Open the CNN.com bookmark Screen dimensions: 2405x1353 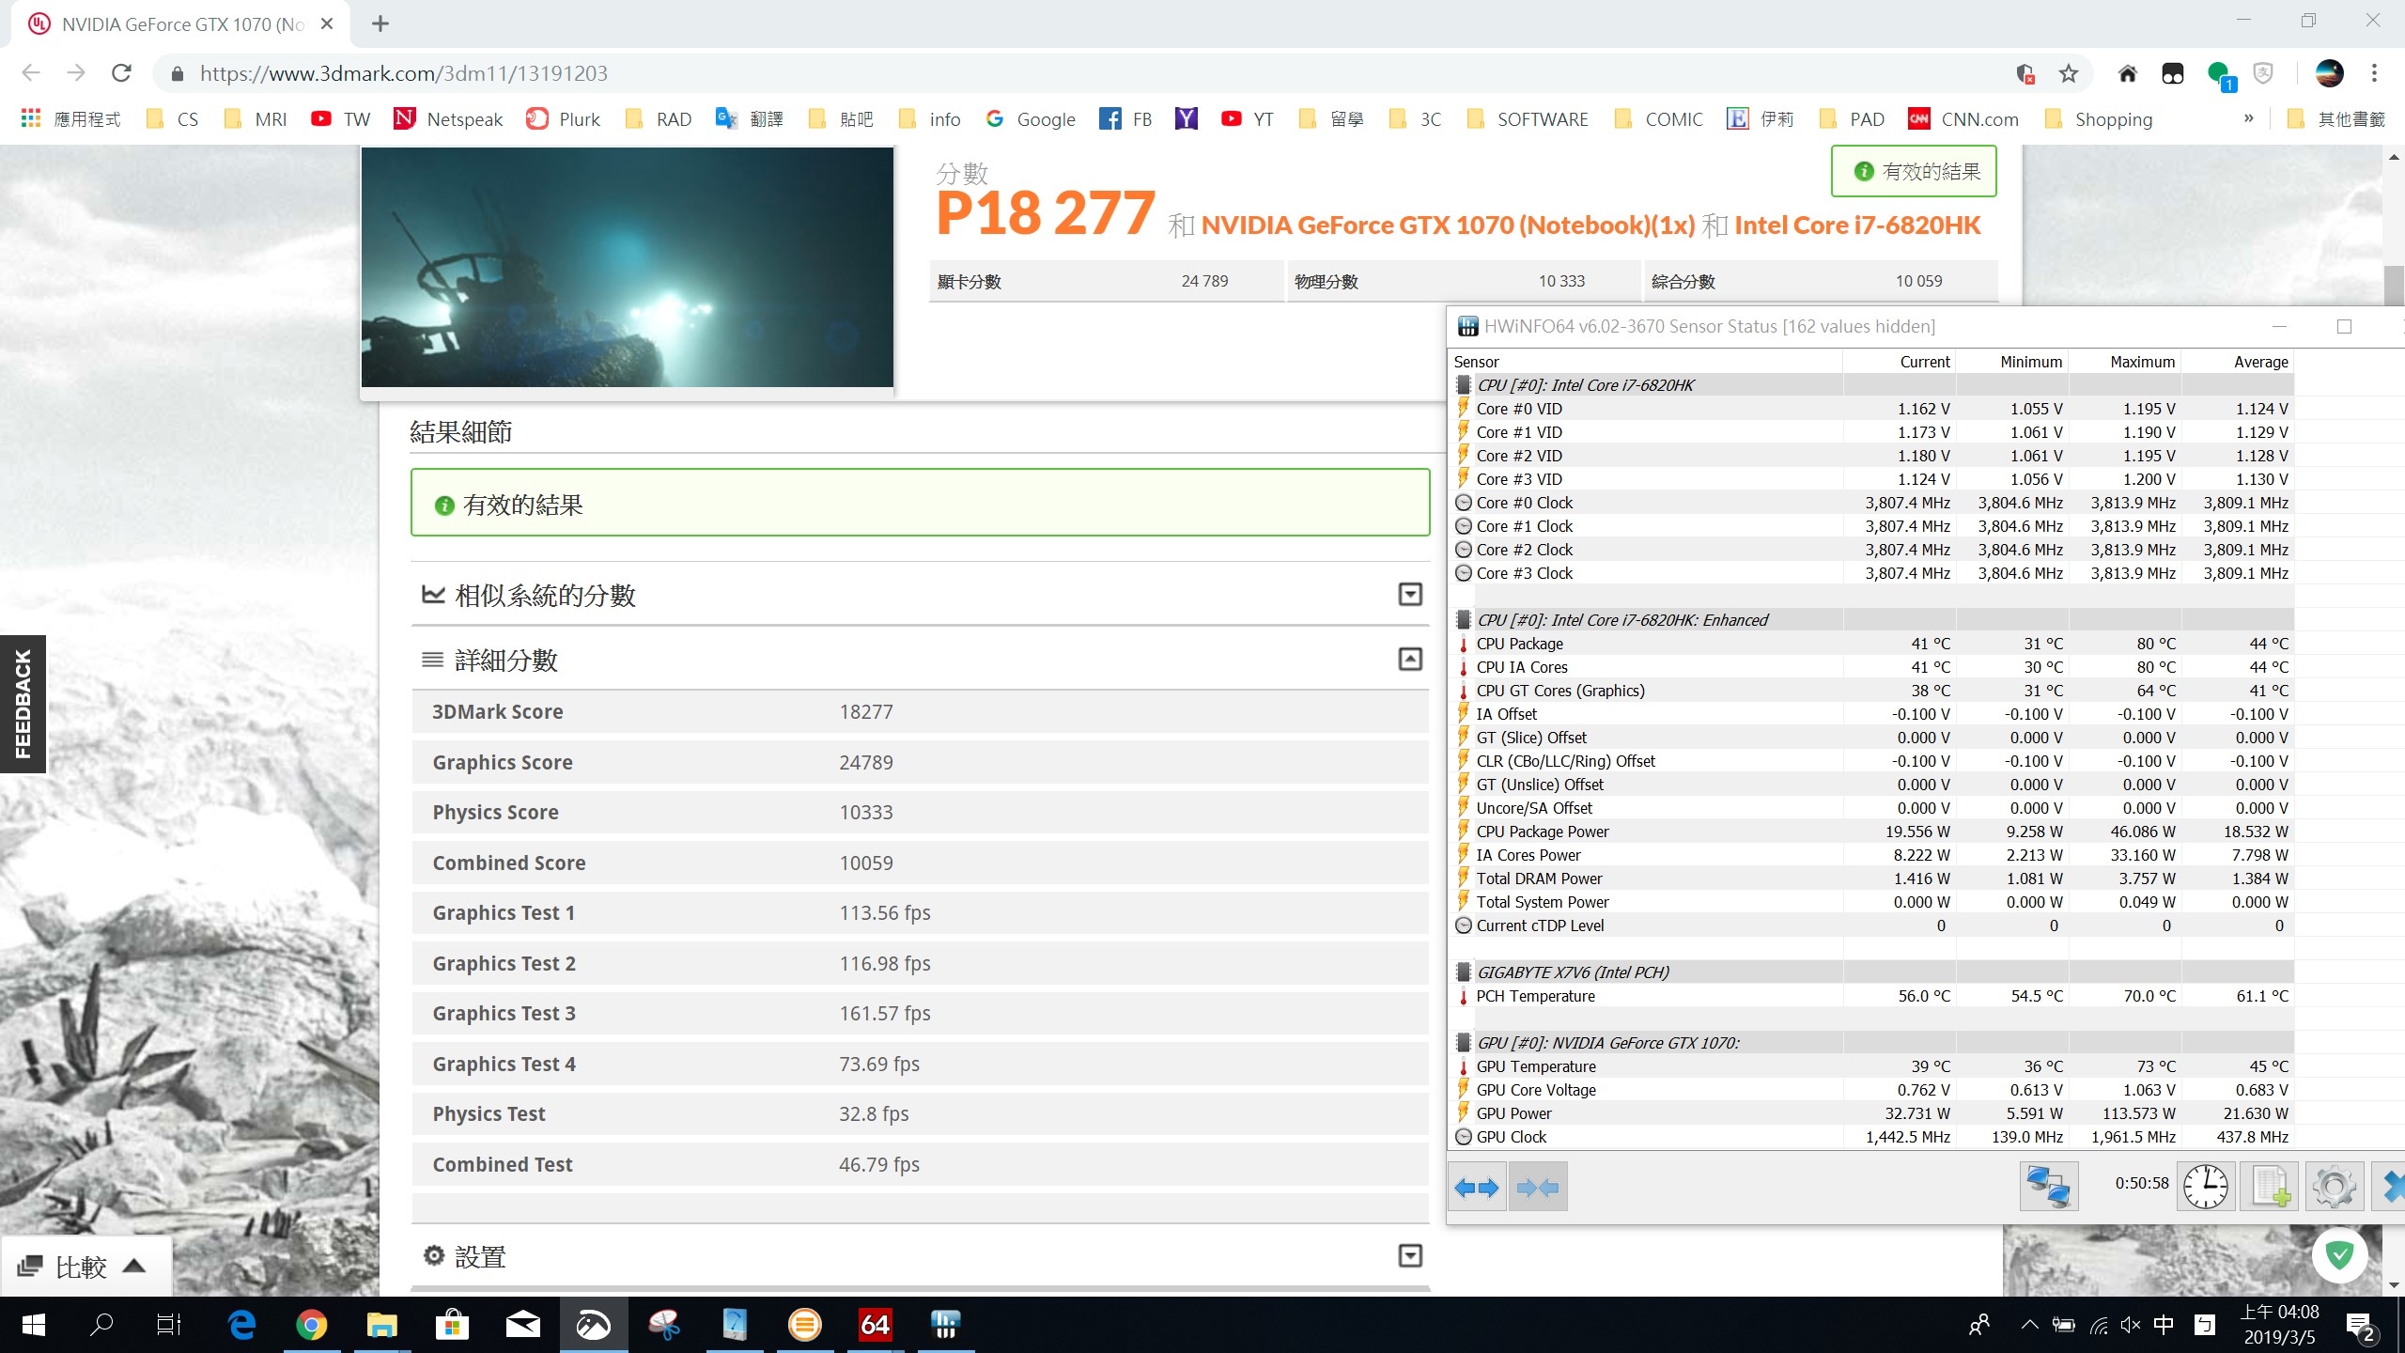pos(1963,119)
